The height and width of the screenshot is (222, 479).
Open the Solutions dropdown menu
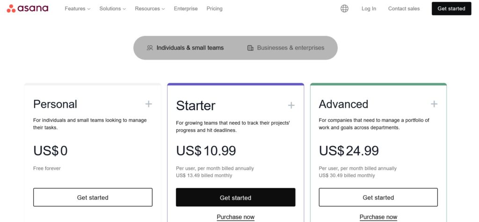(x=112, y=8)
